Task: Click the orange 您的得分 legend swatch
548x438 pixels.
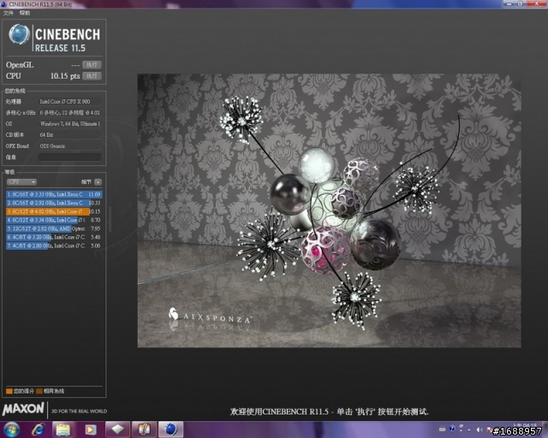Action: pos(9,391)
